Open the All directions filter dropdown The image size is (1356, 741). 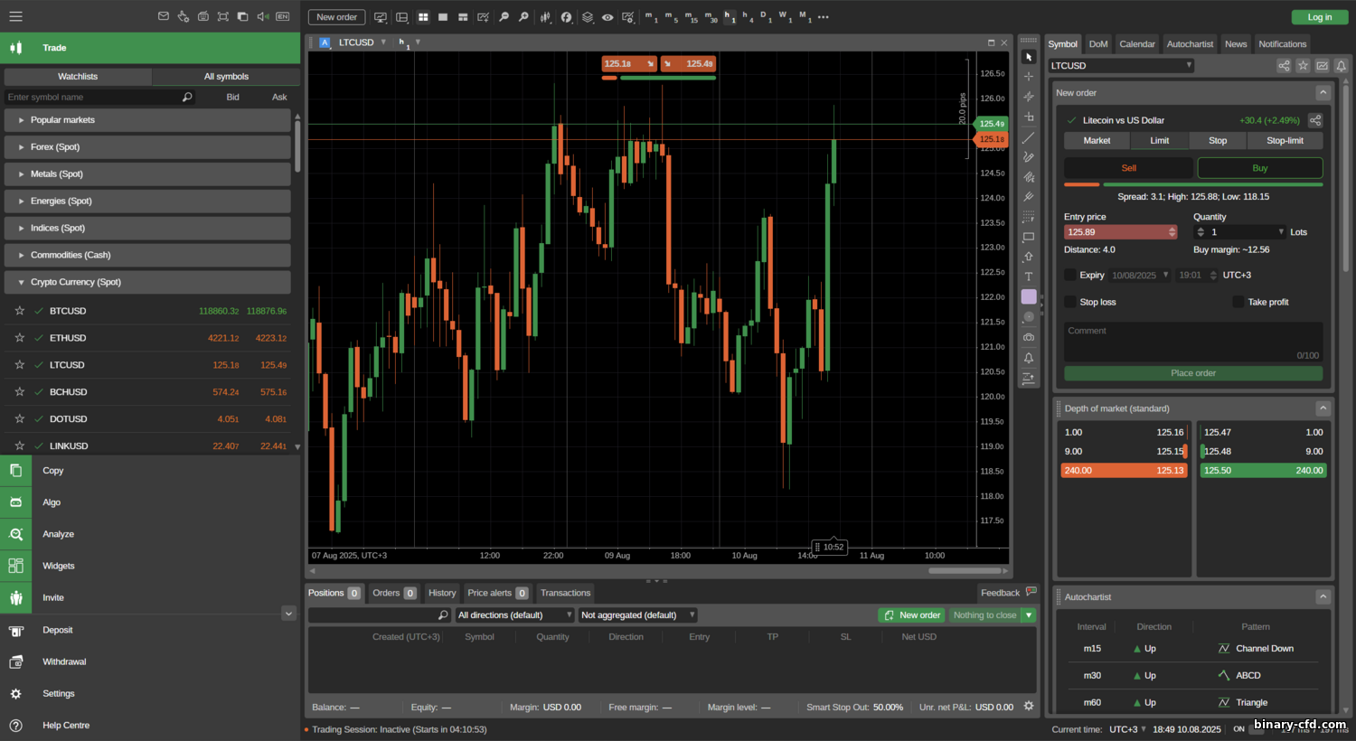514,615
